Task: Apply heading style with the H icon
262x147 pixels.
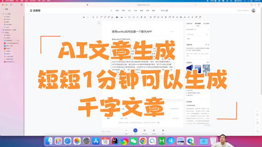Action: (x=97, y=17)
